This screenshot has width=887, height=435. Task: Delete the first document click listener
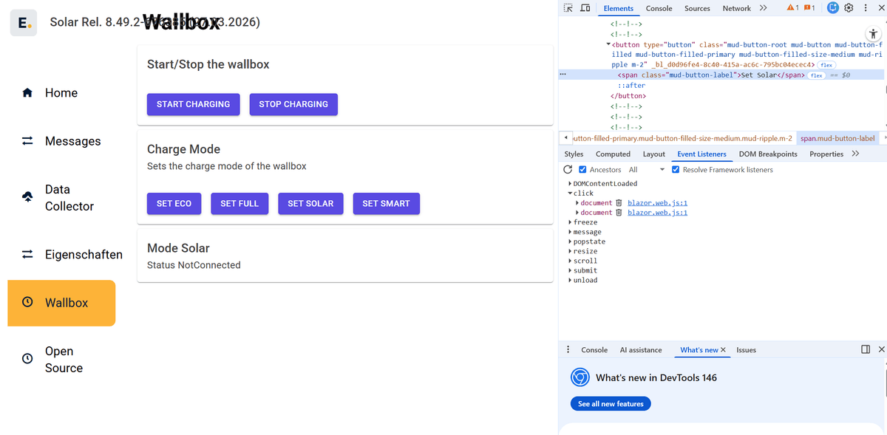point(619,202)
